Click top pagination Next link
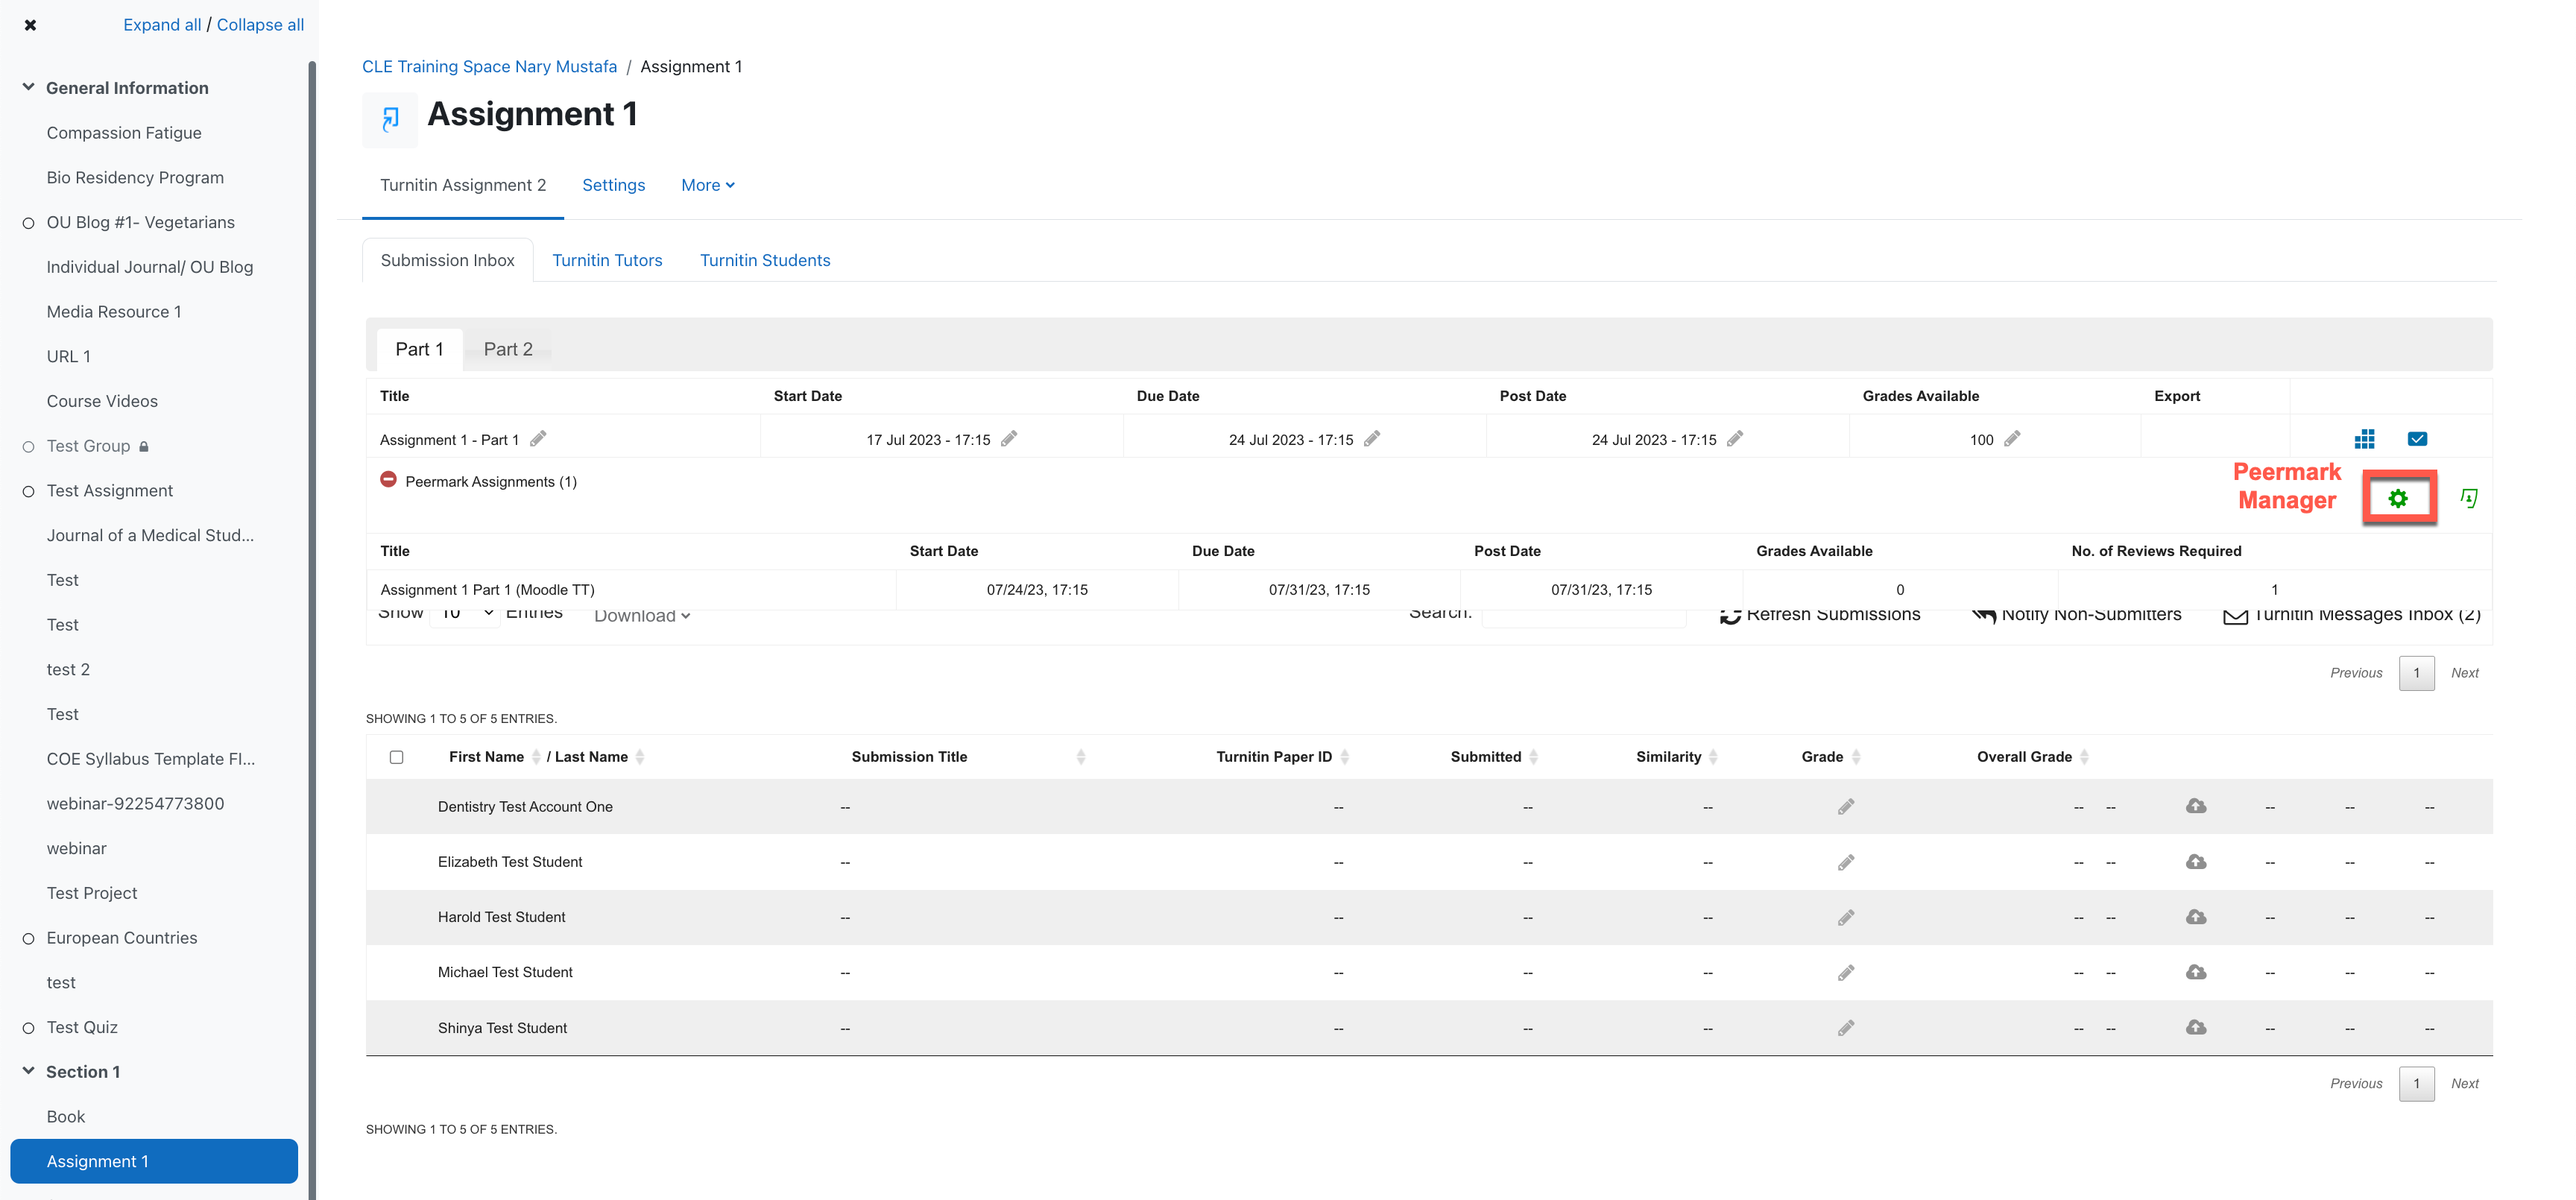Screen dimensions: 2576x1200 coord(2465,673)
